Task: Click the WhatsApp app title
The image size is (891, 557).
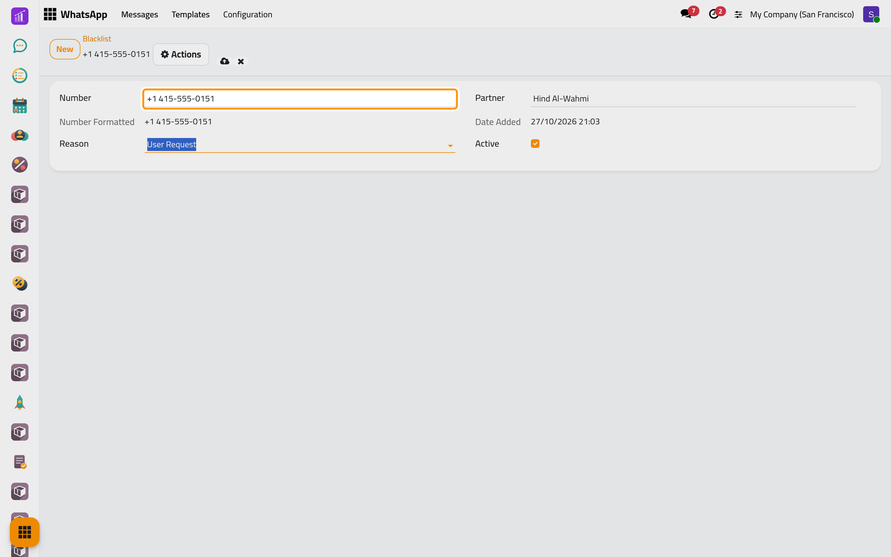Action: coord(84,14)
